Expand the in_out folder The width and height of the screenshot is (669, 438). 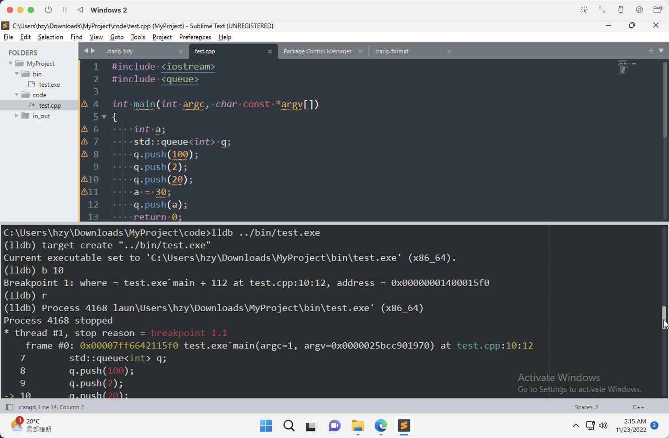(x=17, y=116)
